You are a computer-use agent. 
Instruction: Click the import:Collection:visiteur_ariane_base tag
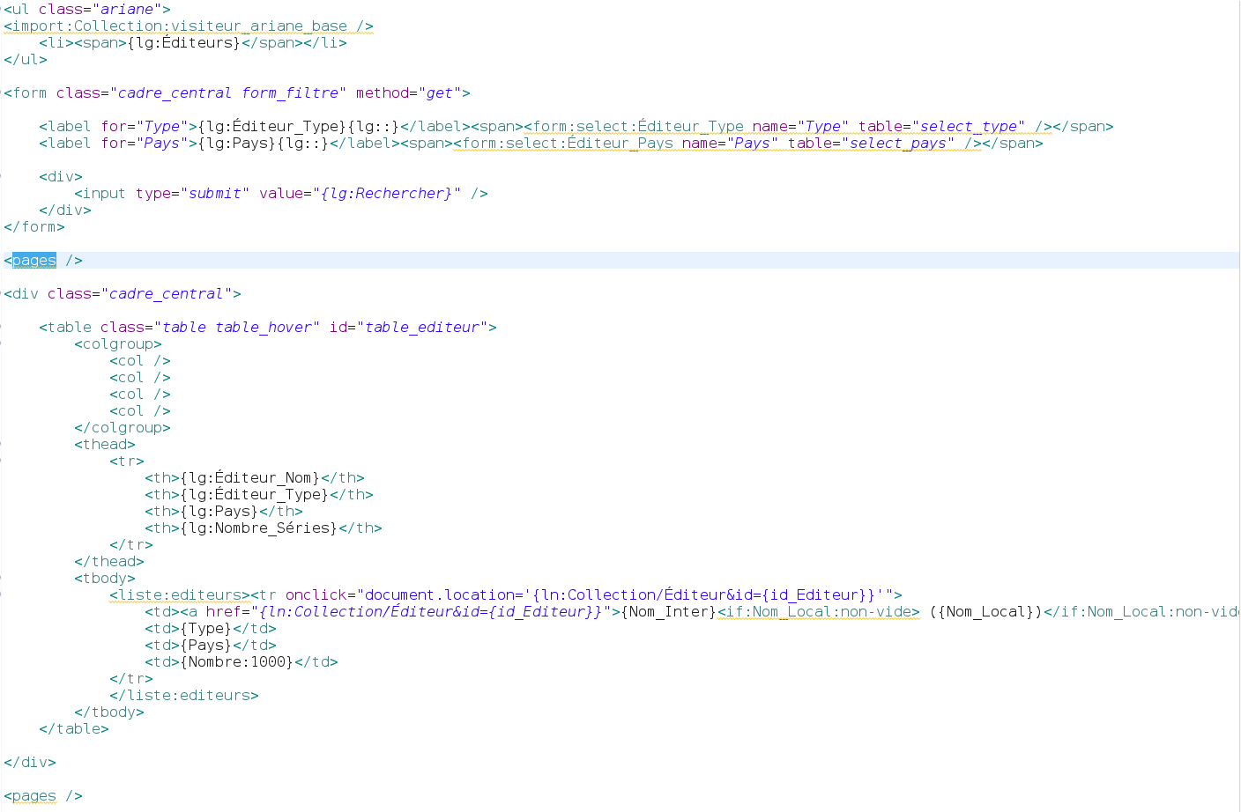tap(189, 26)
